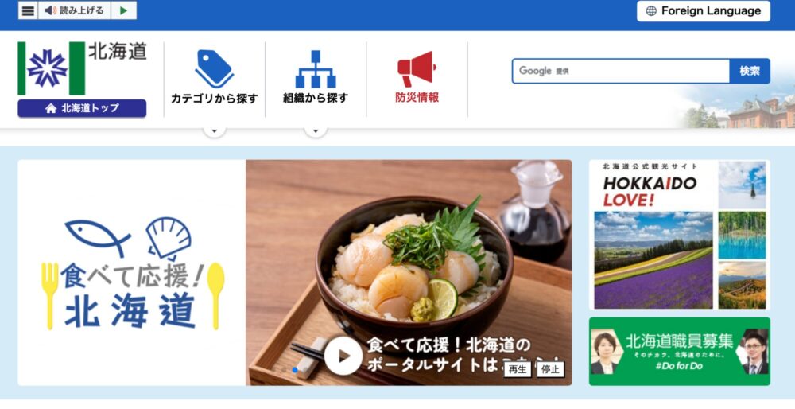Select the active blue carousel dot
795x409 pixels.
pyautogui.click(x=295, y=370)
